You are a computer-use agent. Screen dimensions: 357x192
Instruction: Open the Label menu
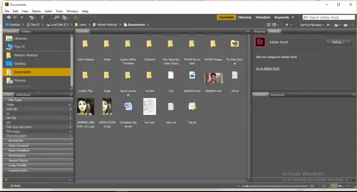point(48,11)
